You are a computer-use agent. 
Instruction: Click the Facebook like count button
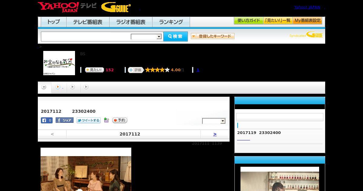tap(47, 120)
